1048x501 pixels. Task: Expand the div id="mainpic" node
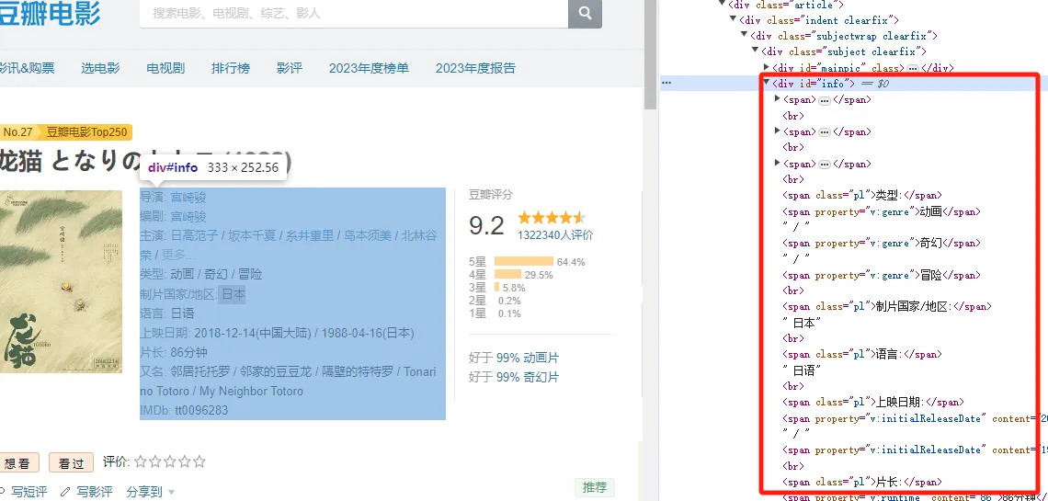767,67
